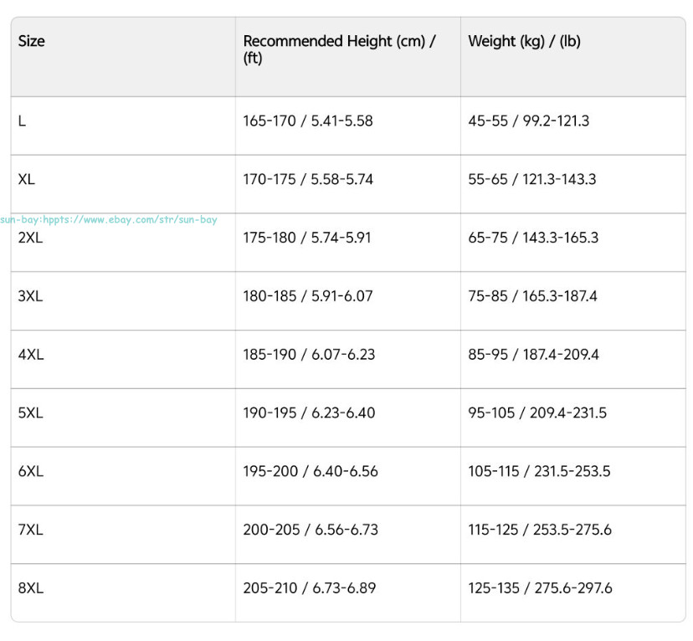Select the 5XL size row label
Screen dimensions: 693x641
tap(30, 413)
